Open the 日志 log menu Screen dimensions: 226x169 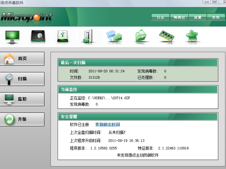(x=161, y=17)
